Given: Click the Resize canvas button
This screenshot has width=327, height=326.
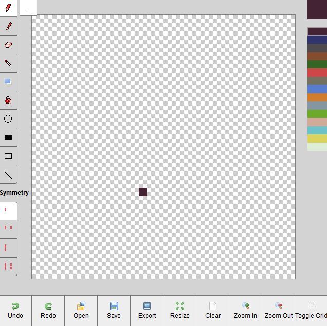Looking at the screenshot, I should 180,311.
